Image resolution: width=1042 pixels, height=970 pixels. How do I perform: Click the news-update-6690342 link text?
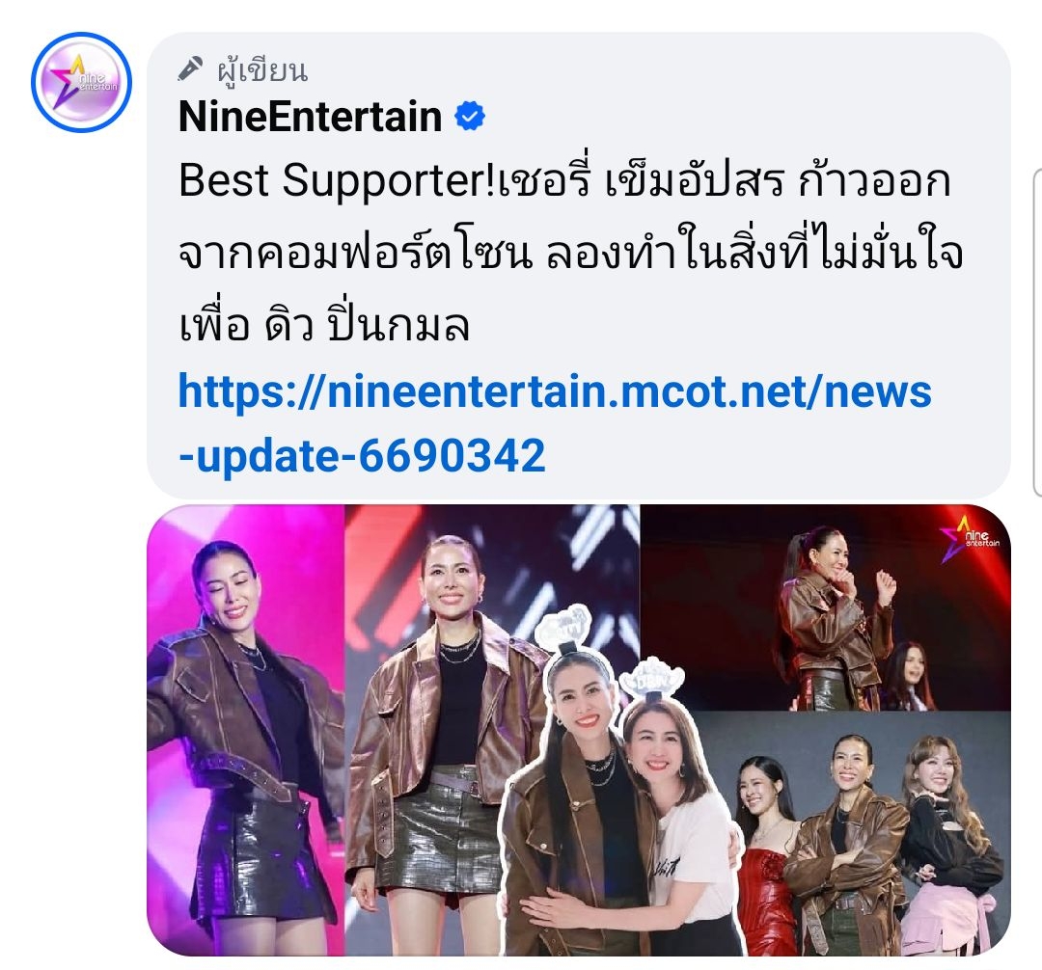[x=362, y=455]
